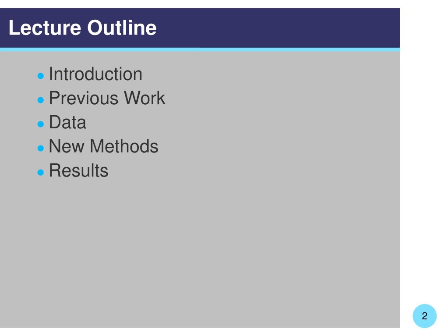The width and height of the screenshot is (448, 336).
Task: Click the word Previous in the list
Action: pyautogui.click(x=84, y=98)
